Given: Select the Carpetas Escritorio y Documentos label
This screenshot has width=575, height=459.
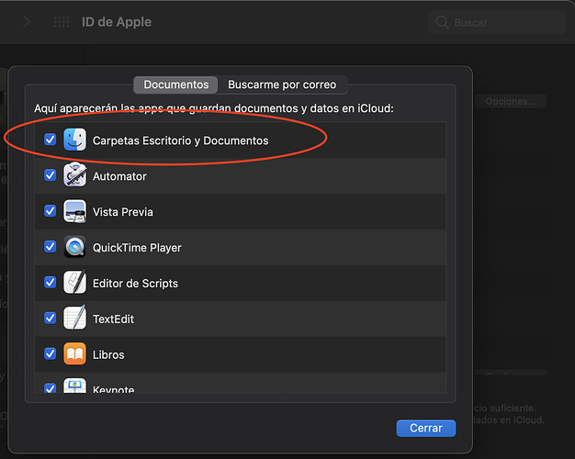Looking at the screenshot, I should pos(180,140).
